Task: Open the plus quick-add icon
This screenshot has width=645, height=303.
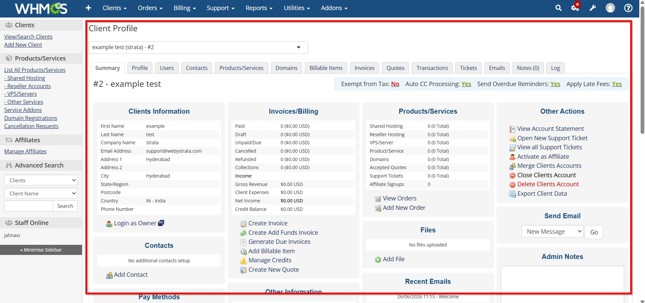Action: coord(88,8)
